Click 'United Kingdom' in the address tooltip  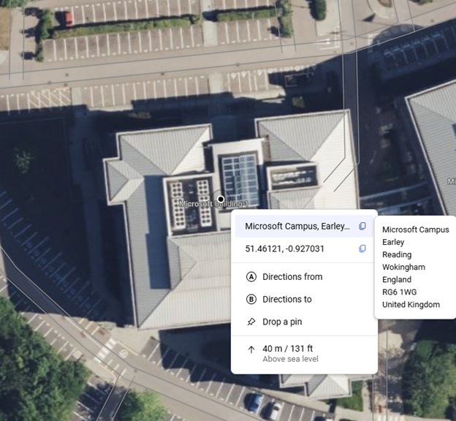[411, 305]
